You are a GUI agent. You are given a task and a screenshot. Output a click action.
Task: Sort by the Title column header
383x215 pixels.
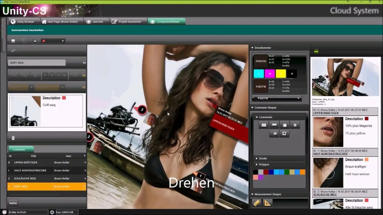coord(34,156)
